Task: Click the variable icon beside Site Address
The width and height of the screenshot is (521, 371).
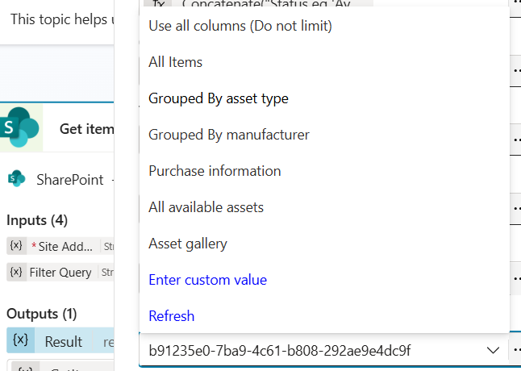Action: pos(16,245)
